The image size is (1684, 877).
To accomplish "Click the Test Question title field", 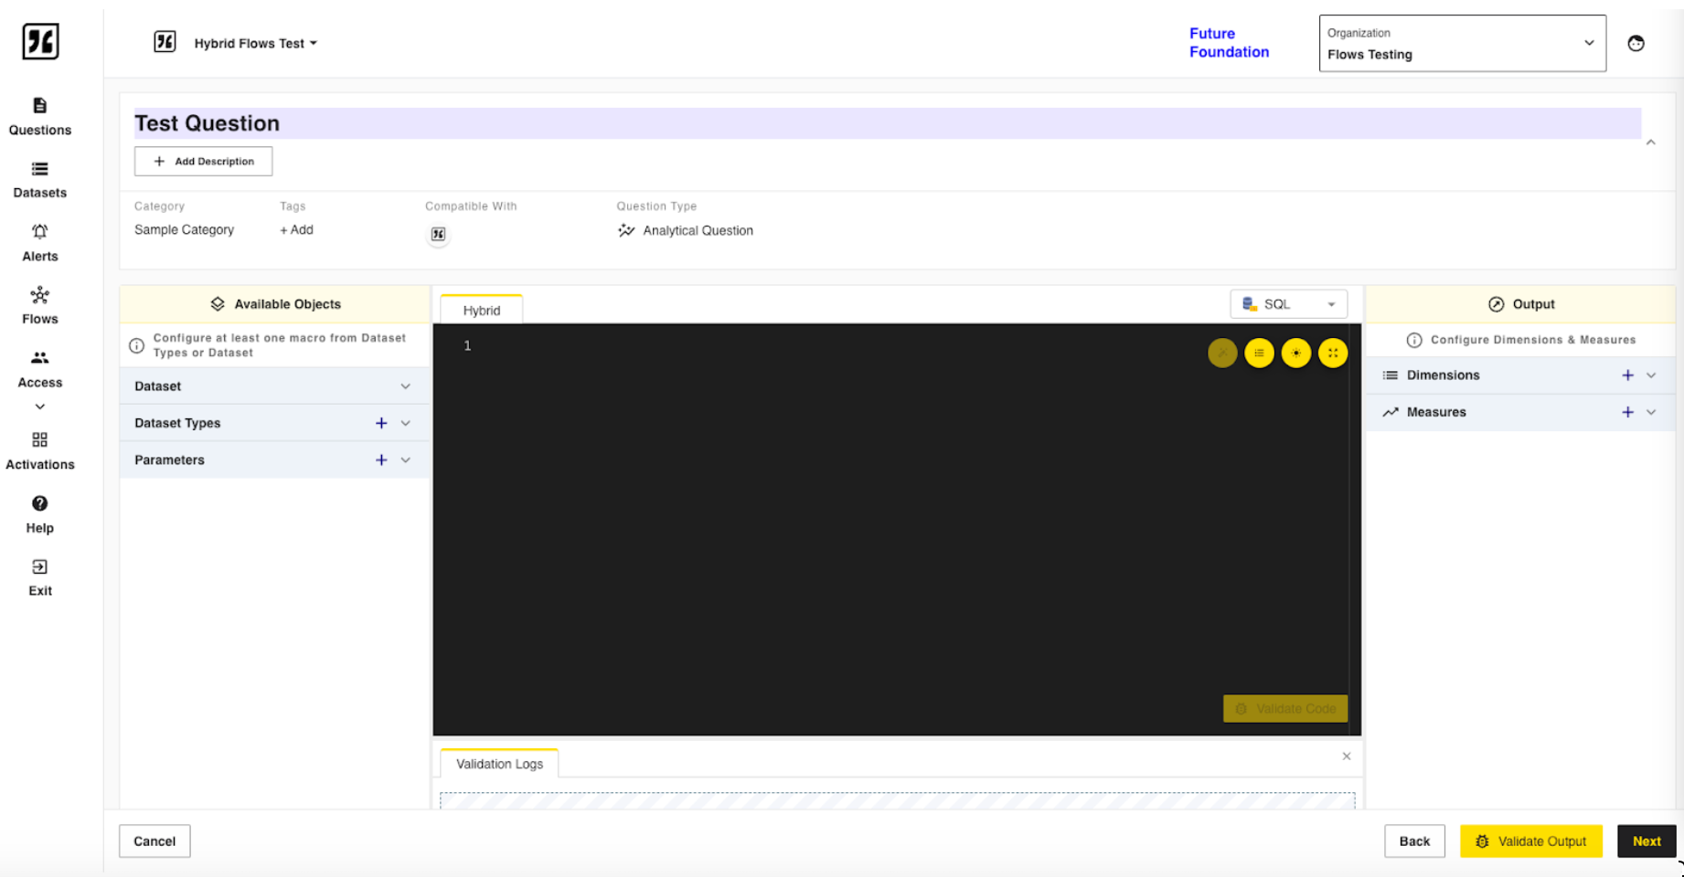I will [x=887, y=123].
